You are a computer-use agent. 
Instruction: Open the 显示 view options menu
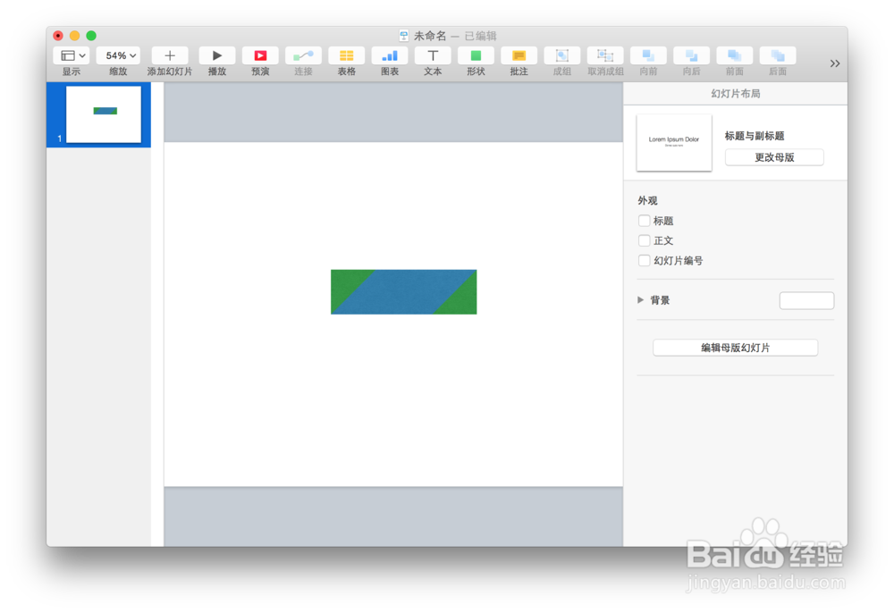(73, 55)
